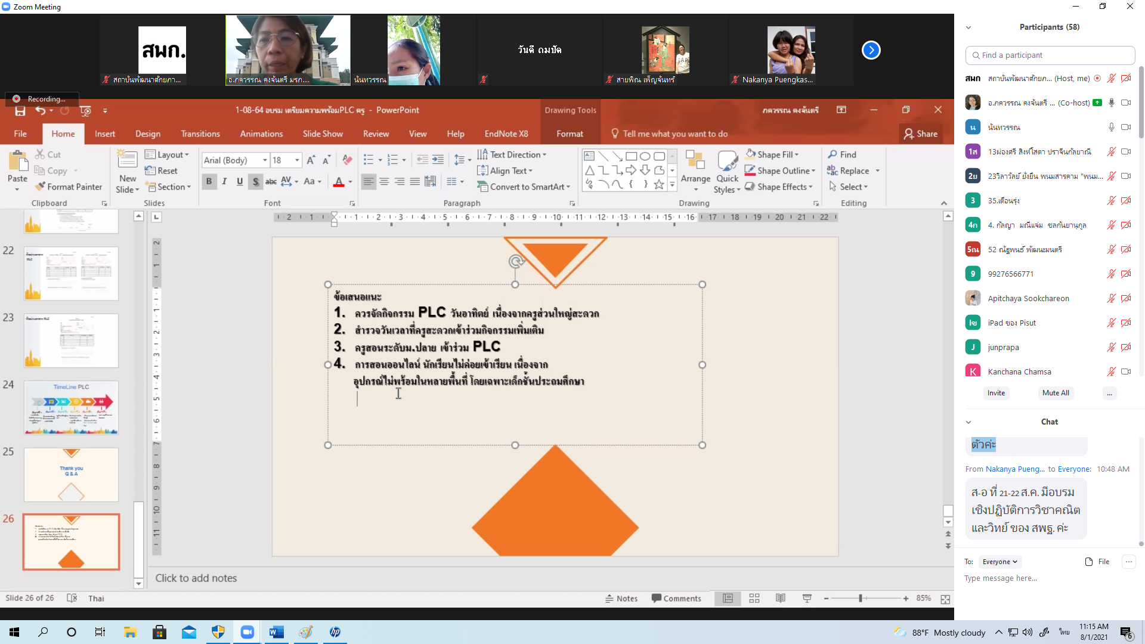The width and height of the screenshot is (1145, 644).
Task: Click the Notes button in status bar
Action: coord(621,599)
